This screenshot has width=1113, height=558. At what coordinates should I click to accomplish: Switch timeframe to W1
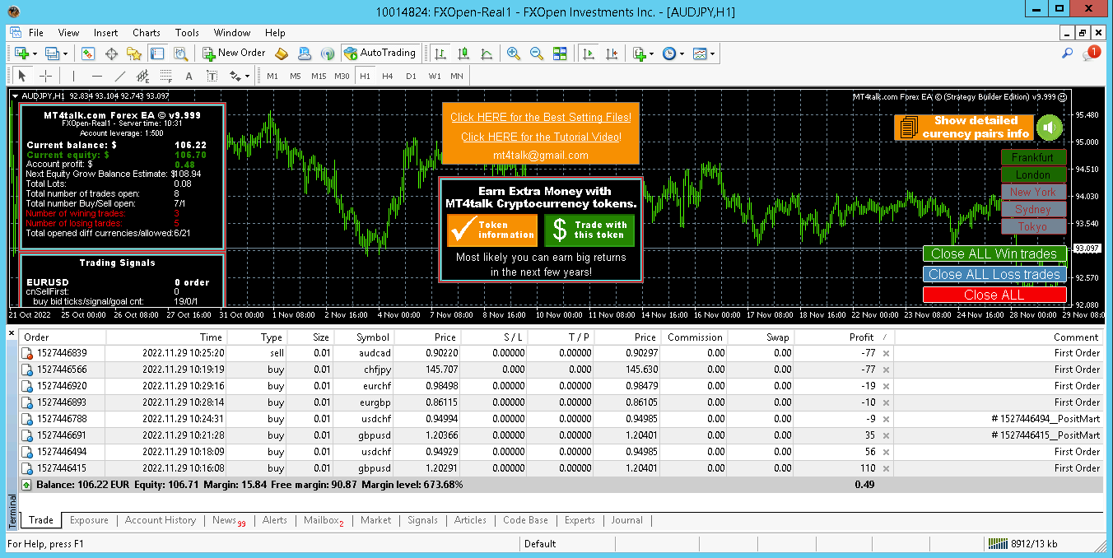(x=434, y=76)
